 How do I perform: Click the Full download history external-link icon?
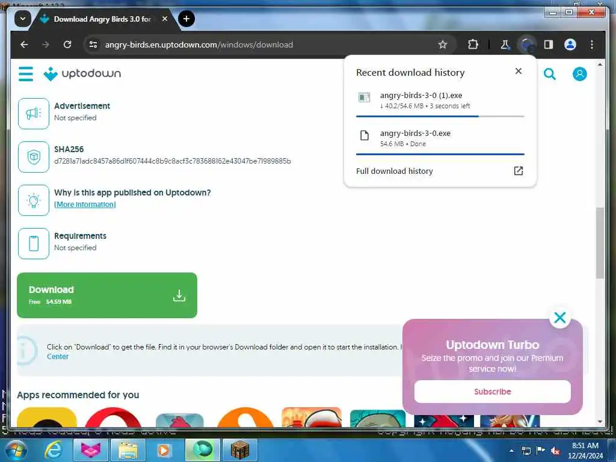pyautogui.click(x=518, y=171)
